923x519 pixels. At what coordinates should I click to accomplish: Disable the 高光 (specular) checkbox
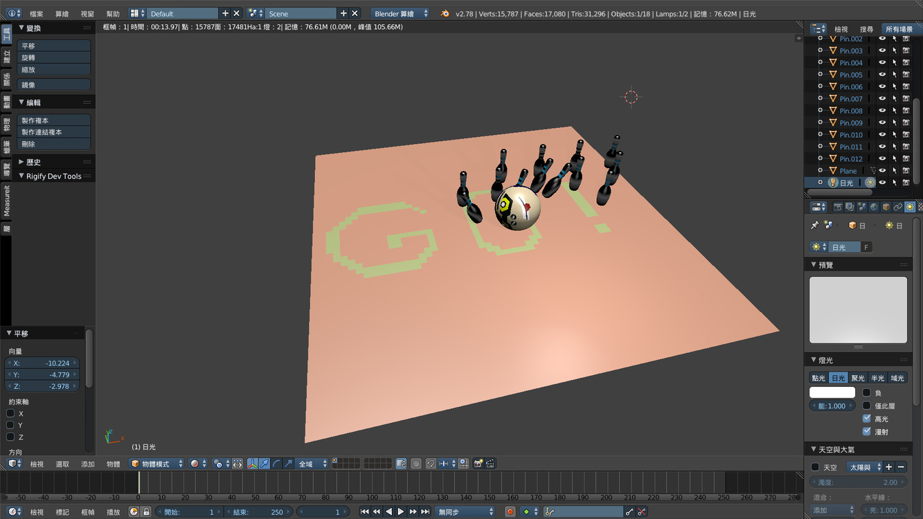pyautogui.click(x=866, y=419)
